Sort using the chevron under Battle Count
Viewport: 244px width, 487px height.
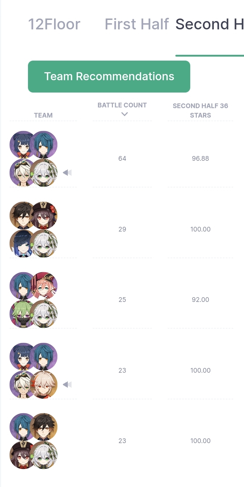tap(124, 114)
